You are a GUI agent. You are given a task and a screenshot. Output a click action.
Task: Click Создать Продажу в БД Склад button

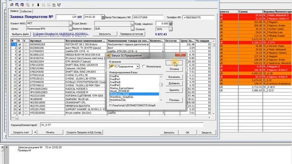tap(84, 133)
